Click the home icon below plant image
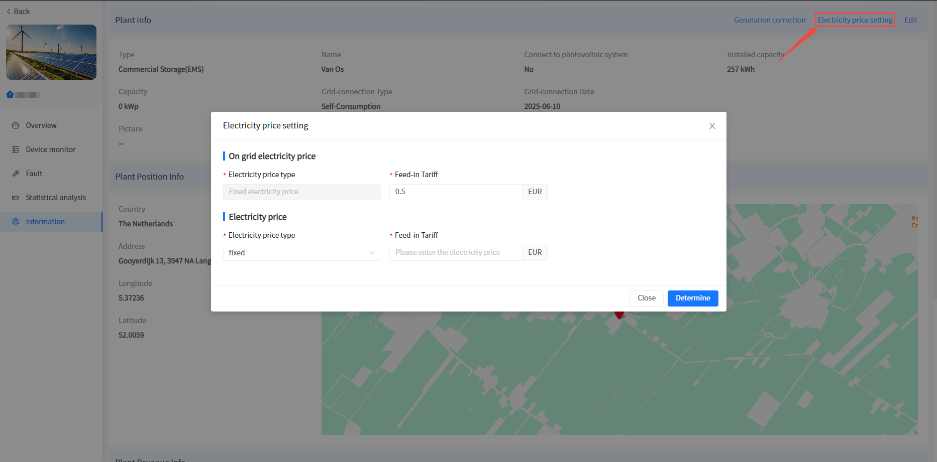The image size is (937, 462). click(x=10, y=94)
